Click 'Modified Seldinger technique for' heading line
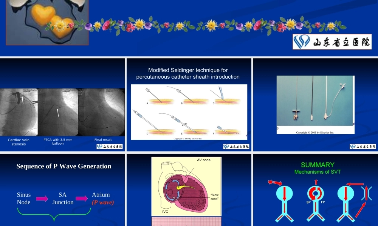The width and height of the screenshot is (378, 226). [x=188, y=70]
